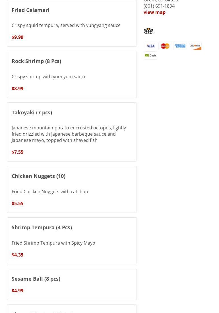Click the $7.55 Takoyaki price
This screenshot has width=219, height=313.
tap(17, 152)
